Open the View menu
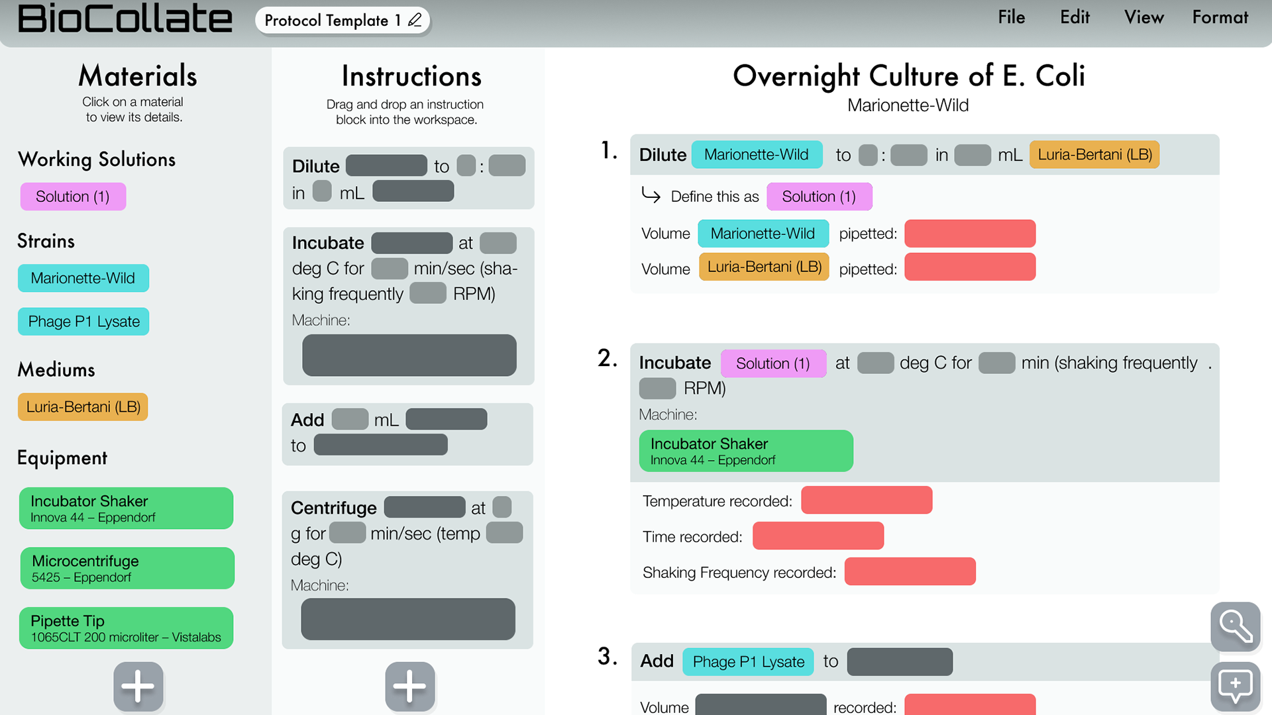 point(1143,18)
